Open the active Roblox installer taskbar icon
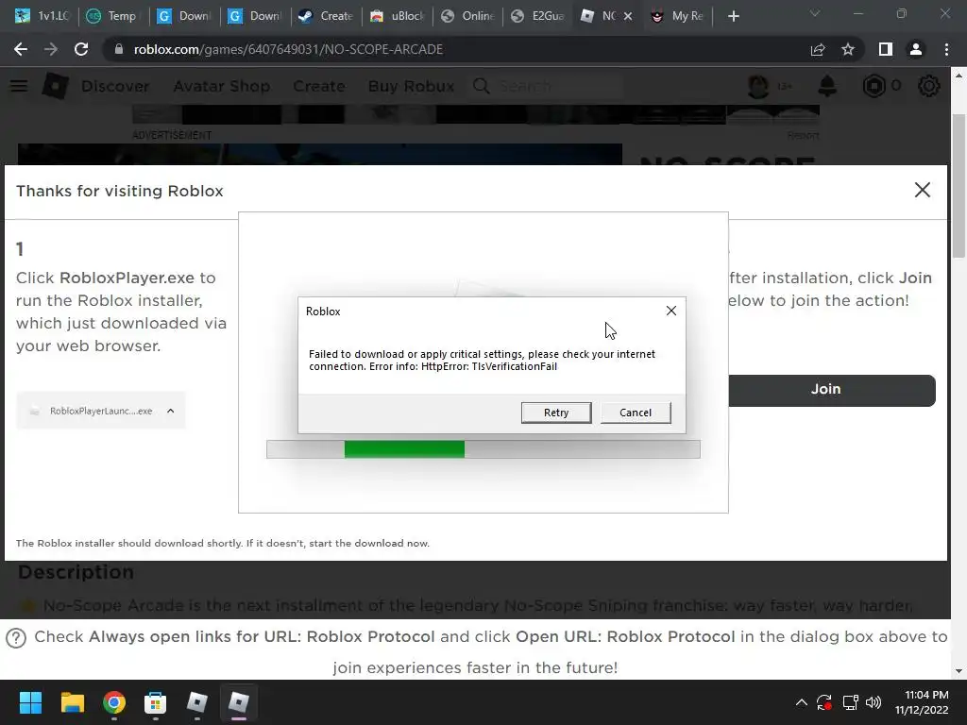This screenshot has height=725, width=967. pos(239,702)
